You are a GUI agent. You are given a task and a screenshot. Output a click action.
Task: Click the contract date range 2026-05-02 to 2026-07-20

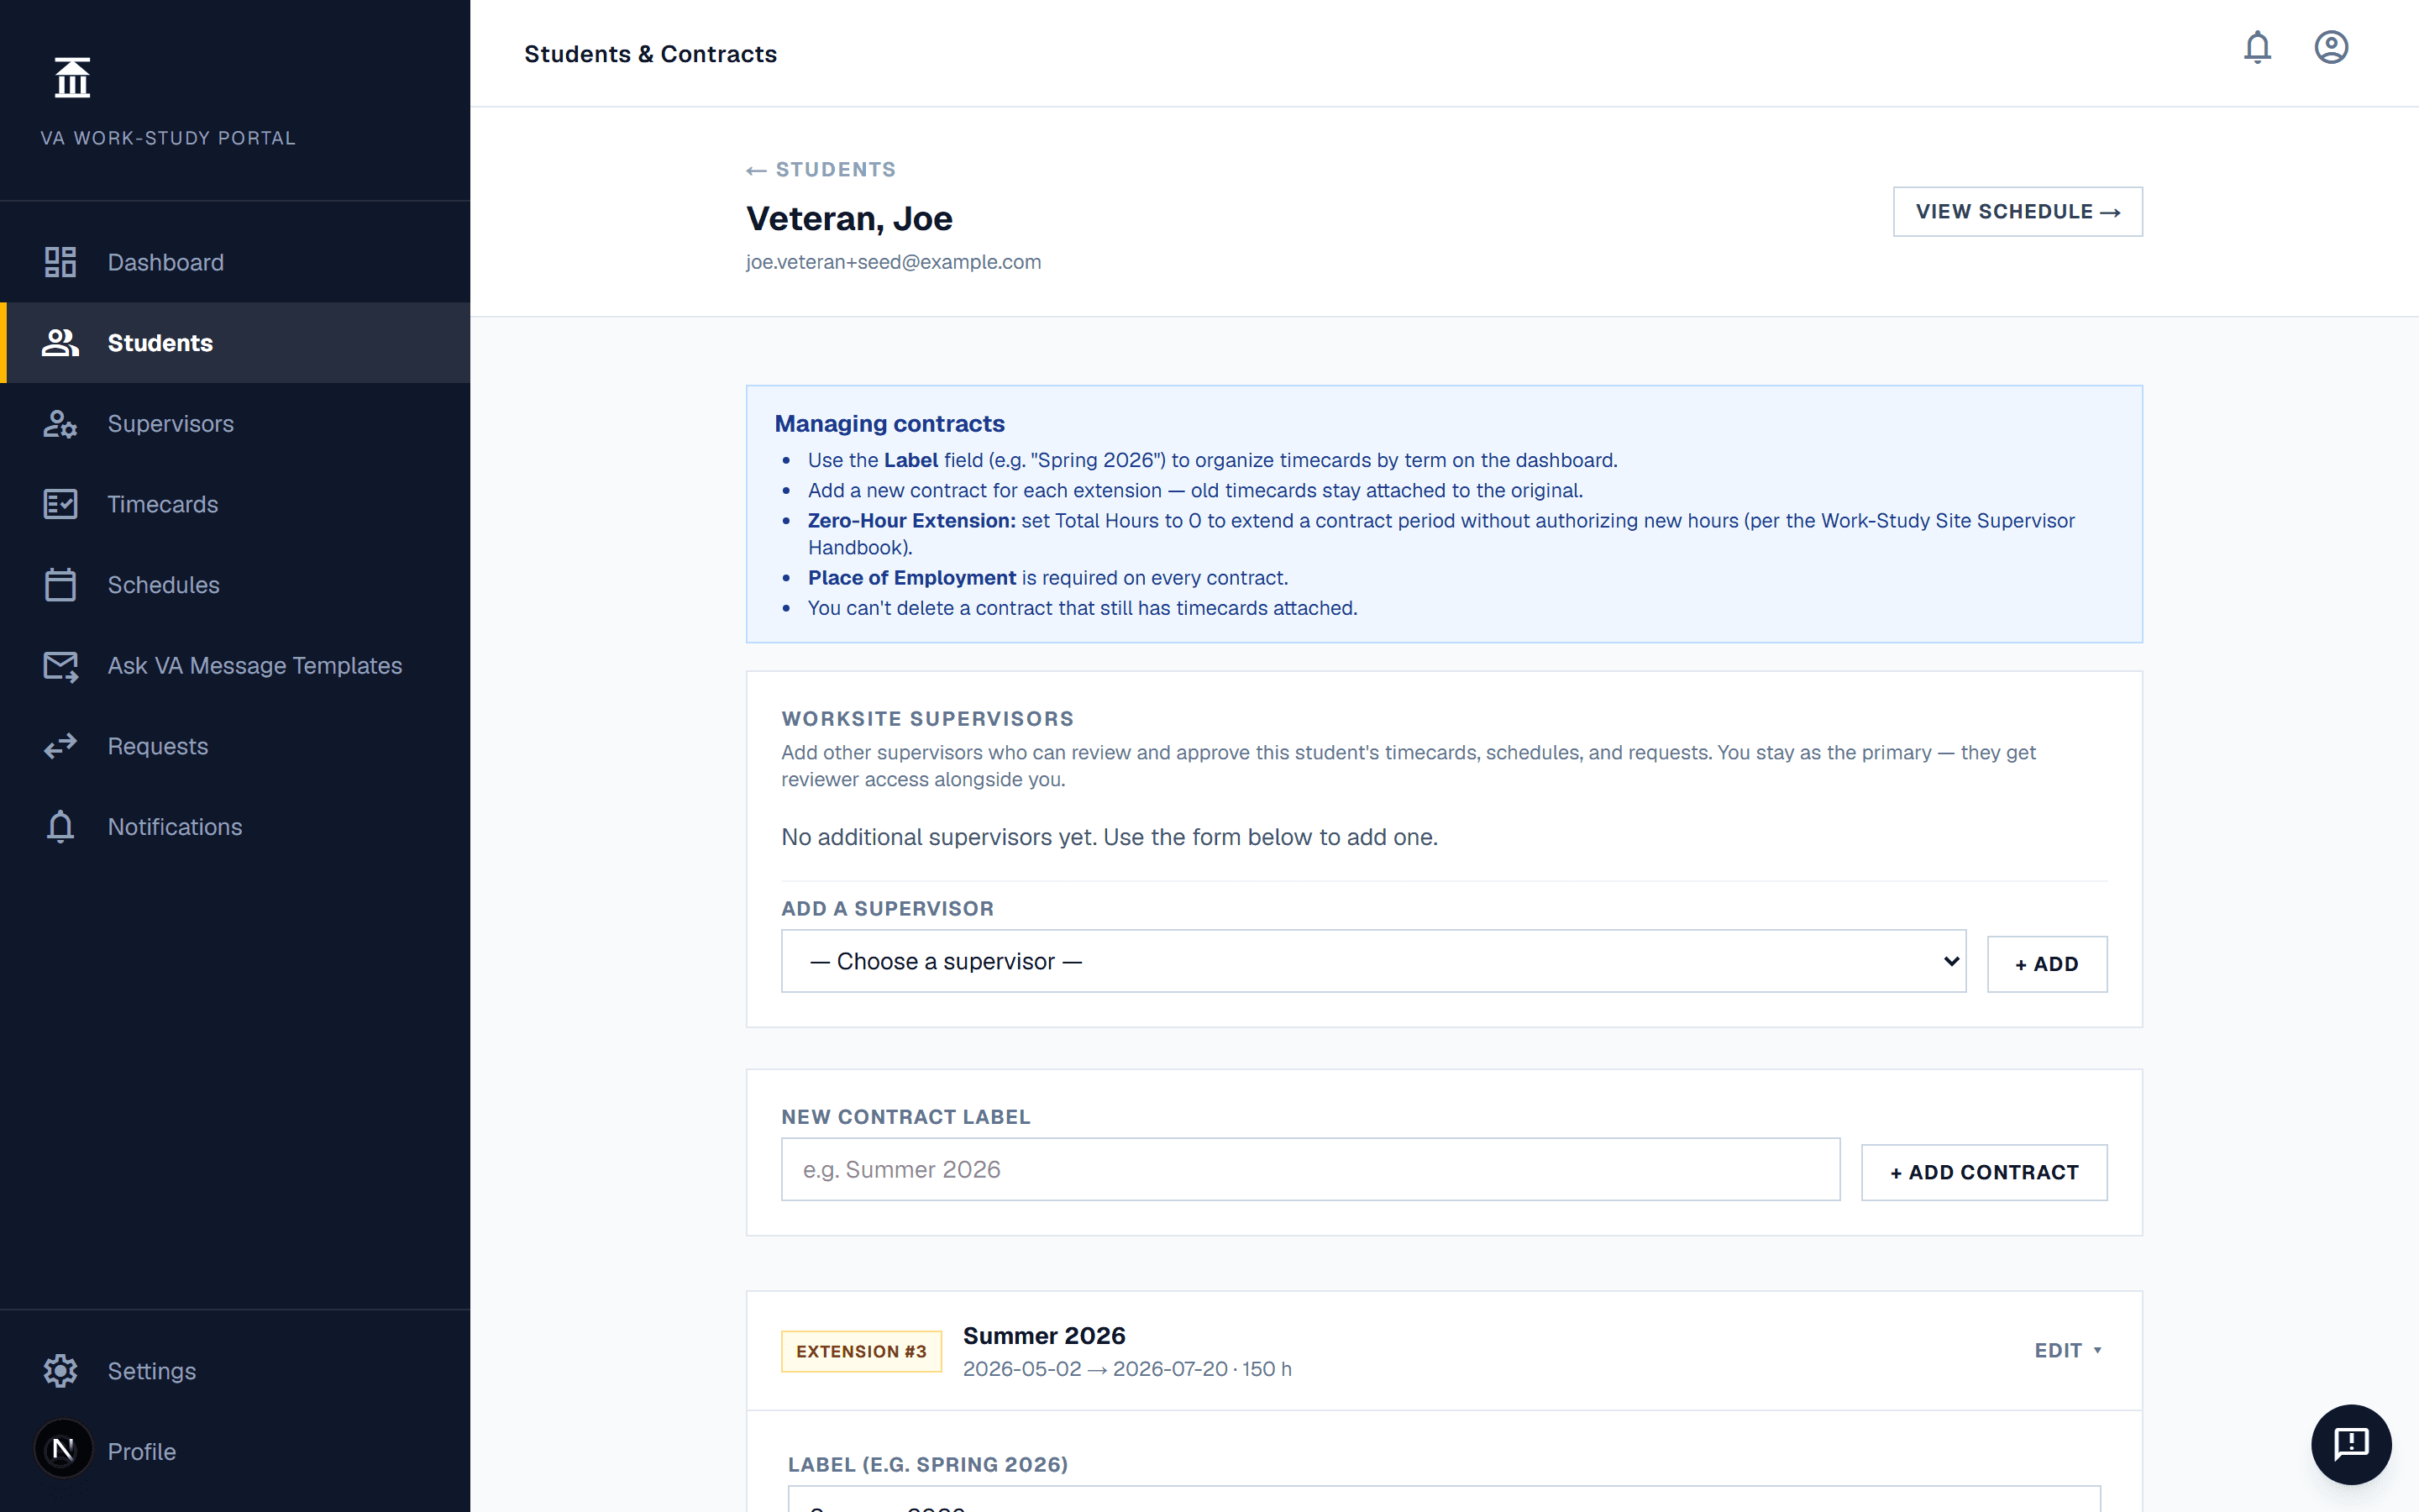pyautogui.click(x=1094, y=1369)
